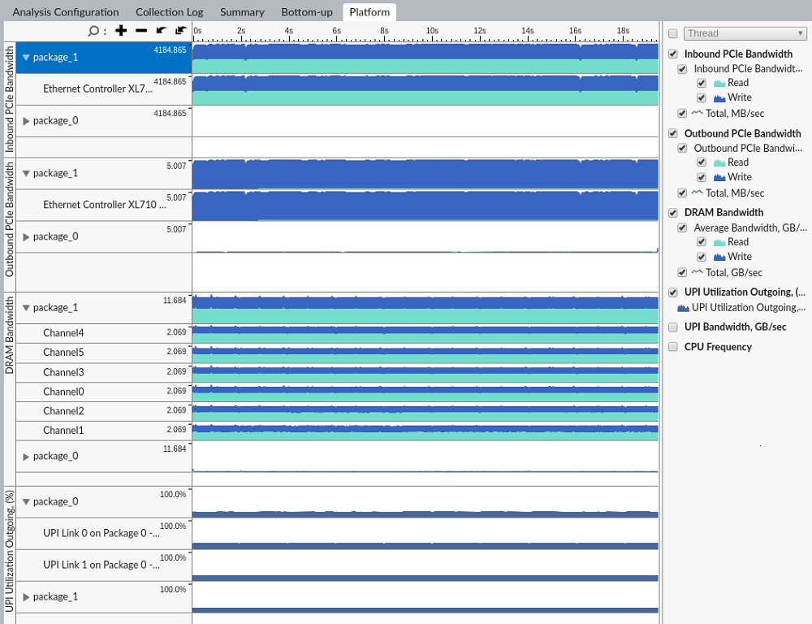Click the reset zoom icon
Image resolution: width=812 pixels, height=624 pixels.
tap(180, 31)
